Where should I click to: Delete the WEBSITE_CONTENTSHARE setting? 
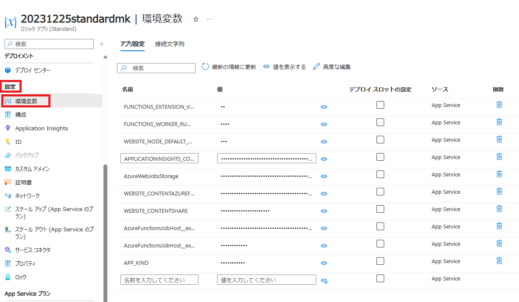coord(499,209)
